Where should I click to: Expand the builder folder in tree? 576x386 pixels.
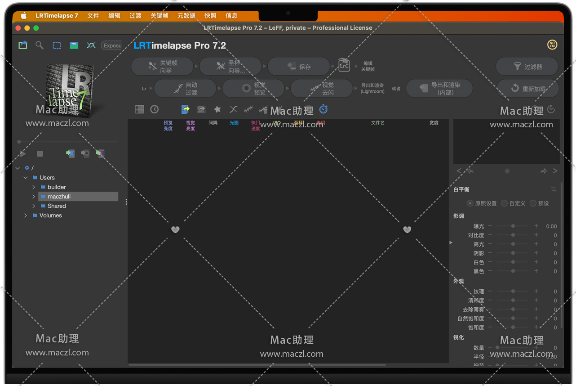pyautogui.click(x=34, y=187)
